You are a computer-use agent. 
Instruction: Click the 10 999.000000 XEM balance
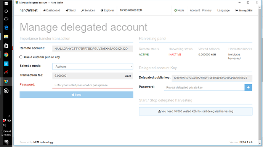click(x=131, y=10)
